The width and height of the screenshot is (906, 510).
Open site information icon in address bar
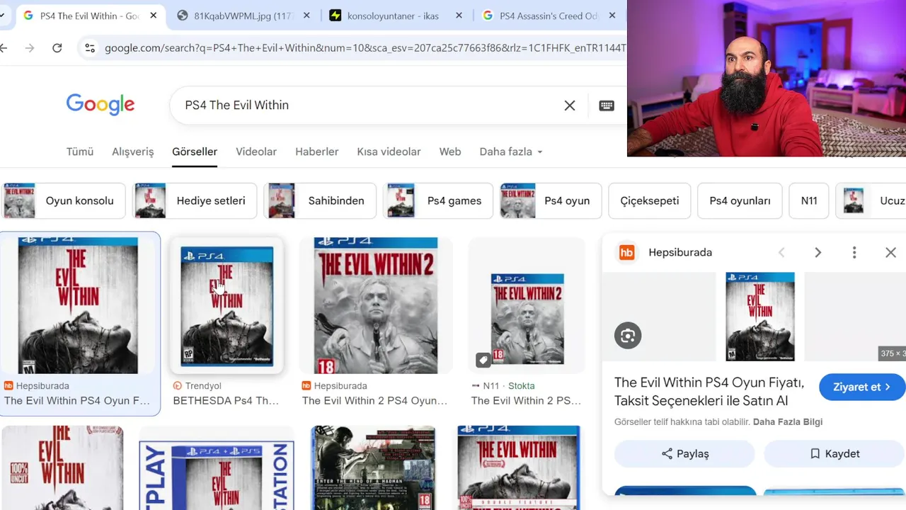click(x=90, y=48)
